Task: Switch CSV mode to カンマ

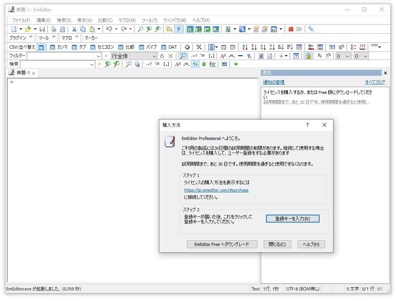Action: point(59,47)
